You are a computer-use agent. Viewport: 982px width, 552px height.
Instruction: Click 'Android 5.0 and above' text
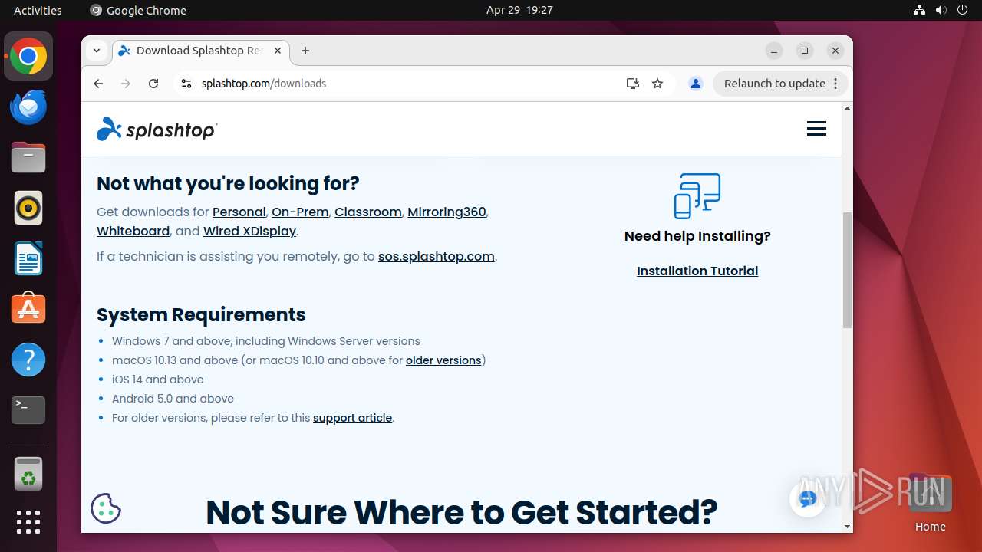(x=173, y=399)
